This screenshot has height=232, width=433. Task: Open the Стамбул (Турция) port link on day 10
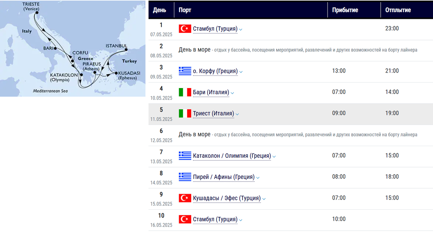(215, 219)
